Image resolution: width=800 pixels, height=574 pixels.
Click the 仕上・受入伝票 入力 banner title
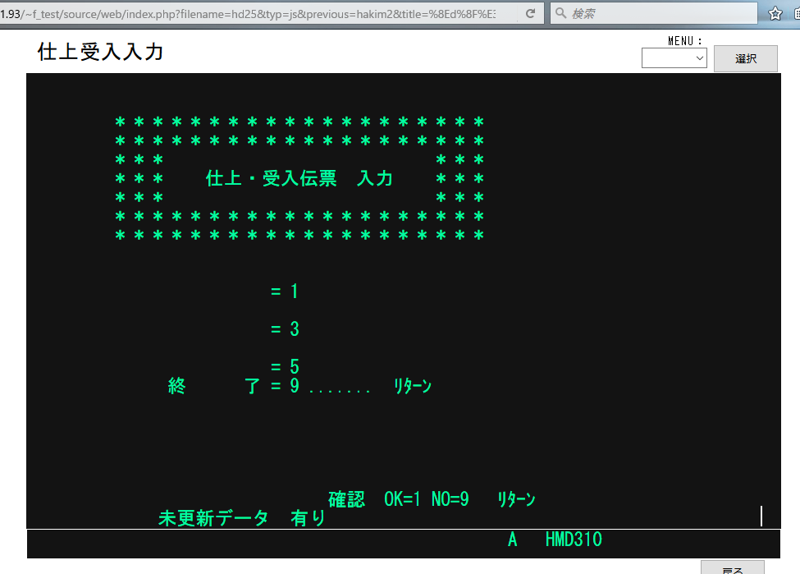point(299,178)
